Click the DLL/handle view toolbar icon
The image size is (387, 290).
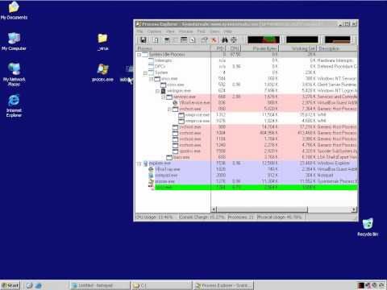[193, 40]
